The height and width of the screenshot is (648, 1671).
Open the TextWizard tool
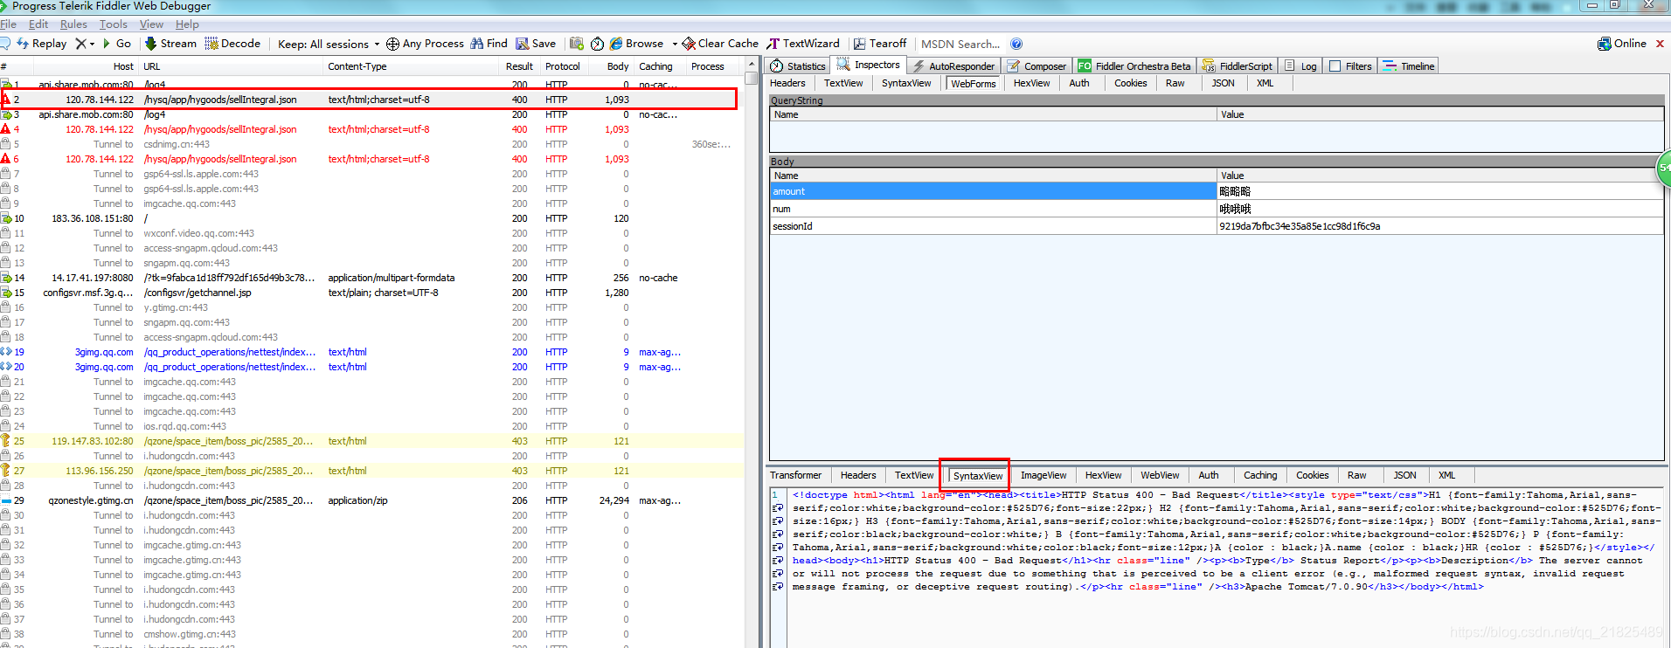(x=803, y=44)
